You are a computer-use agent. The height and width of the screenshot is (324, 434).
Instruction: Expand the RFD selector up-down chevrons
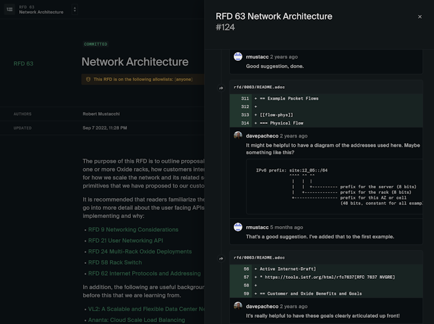[74, 9]
